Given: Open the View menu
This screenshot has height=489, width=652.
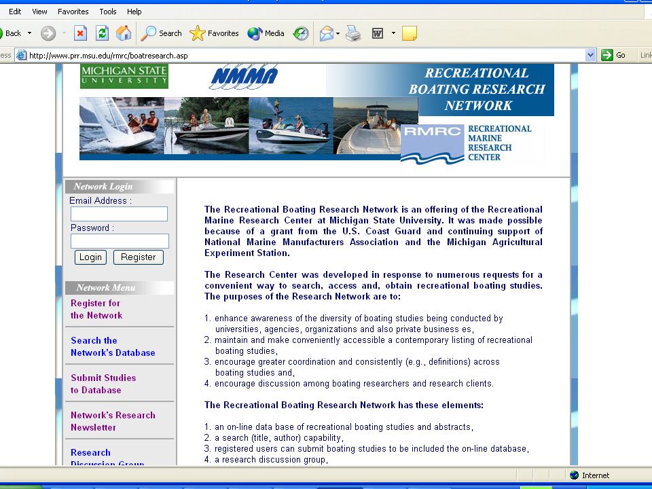Looking at the screenshot, I should pyautogui.click(x=39, y=12).
